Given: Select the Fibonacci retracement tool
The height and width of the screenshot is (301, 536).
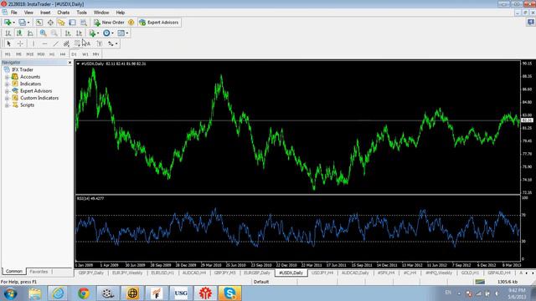Looking at the screenshot, I should tap(77, 43).
